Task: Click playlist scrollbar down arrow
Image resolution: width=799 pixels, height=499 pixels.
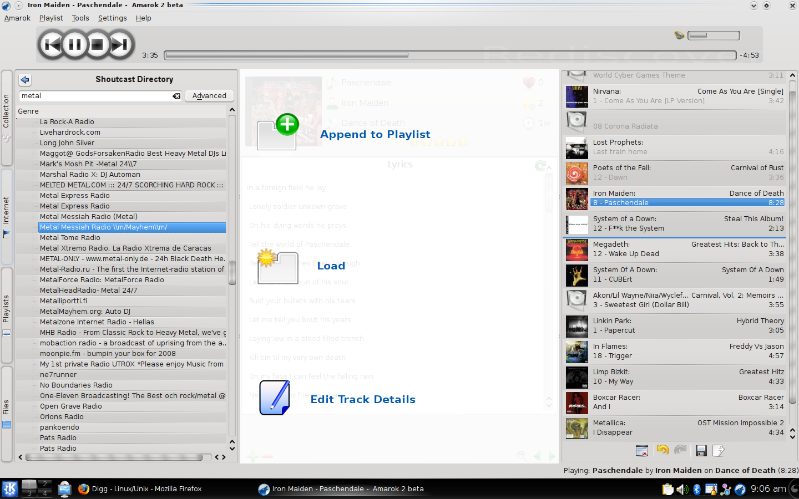Action: 792,436
